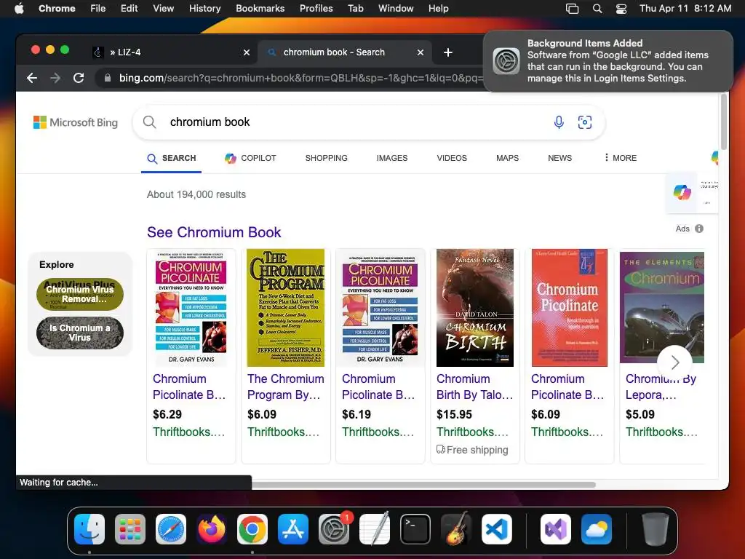Viewport: 745px width, 559px height.
Task: Click Stage Manager icon in menu bar
Action: point(573,9)
